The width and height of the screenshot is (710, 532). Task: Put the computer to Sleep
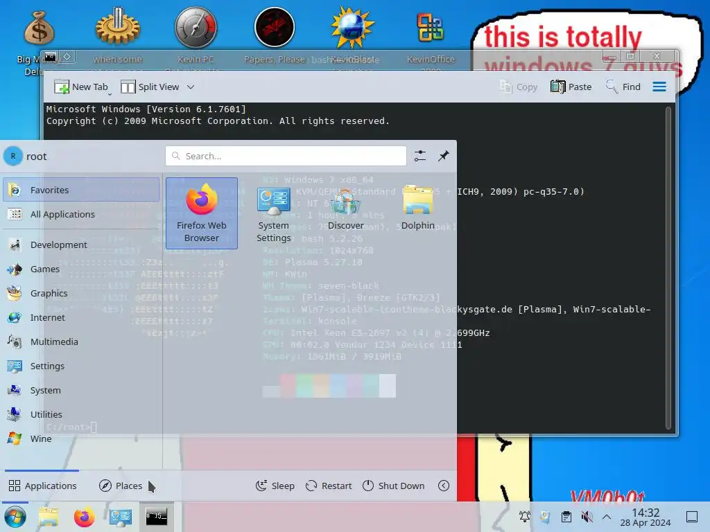275,486
